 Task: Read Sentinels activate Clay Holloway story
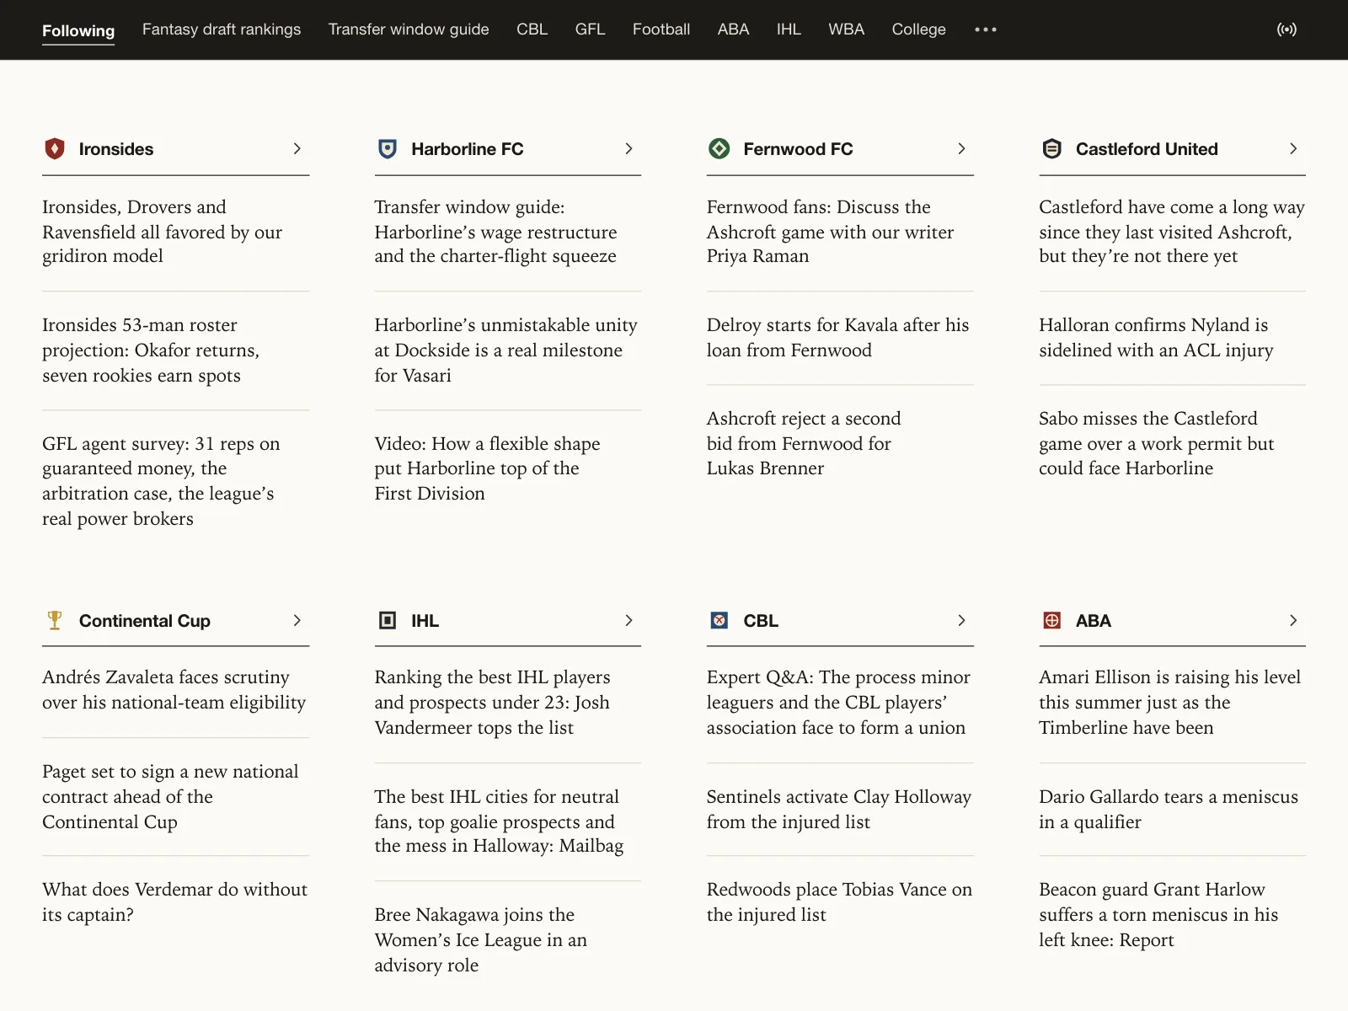[839, 810]
